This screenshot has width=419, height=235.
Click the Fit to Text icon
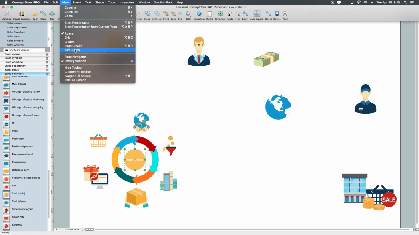(x=220, y=15)
